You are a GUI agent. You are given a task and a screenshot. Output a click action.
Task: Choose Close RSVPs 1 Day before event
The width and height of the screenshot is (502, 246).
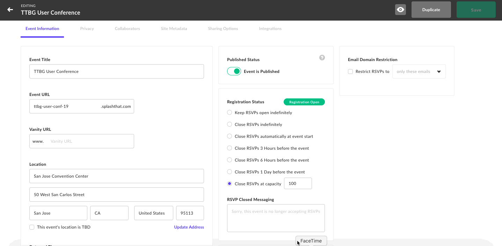click(230, 172)
